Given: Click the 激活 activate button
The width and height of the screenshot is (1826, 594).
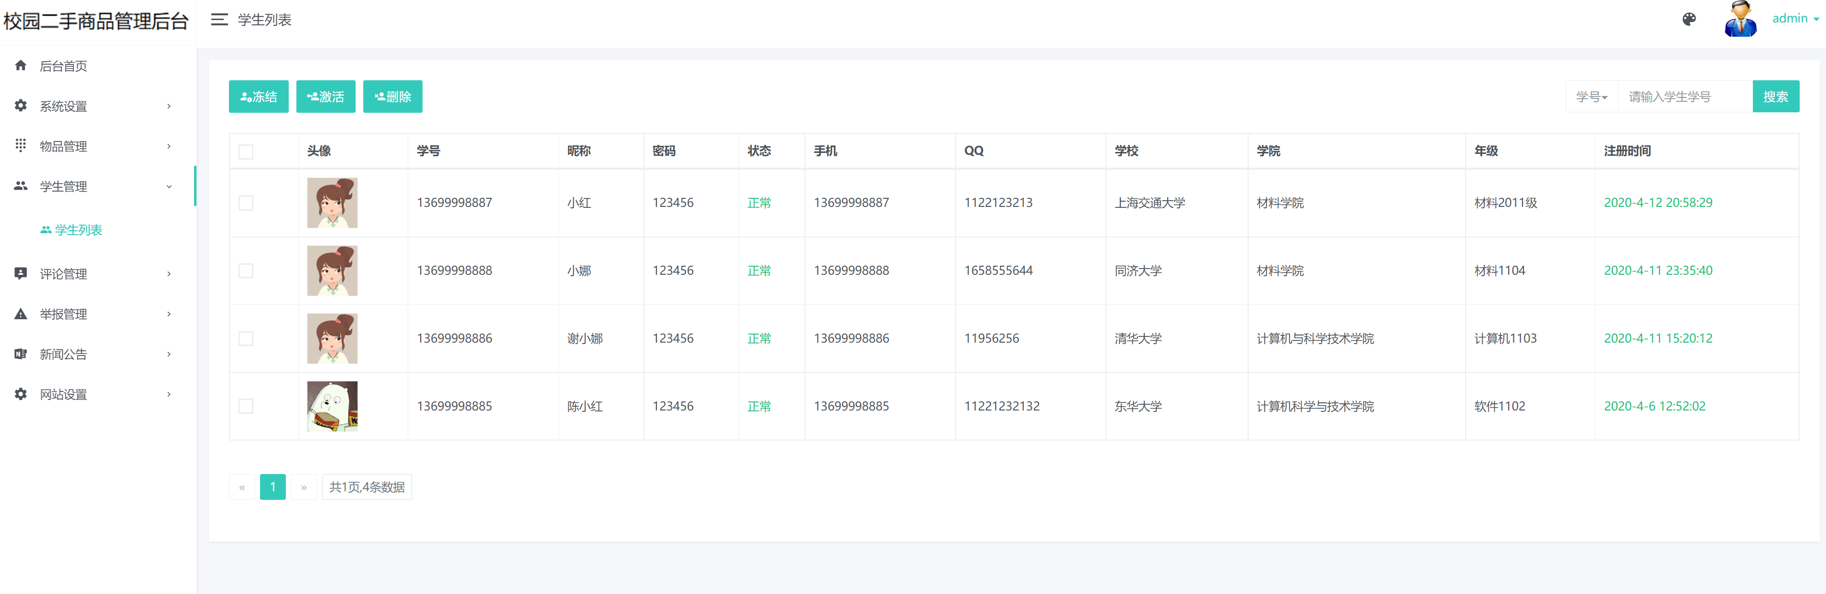Looking at the screenshot, I should point(326,97).
